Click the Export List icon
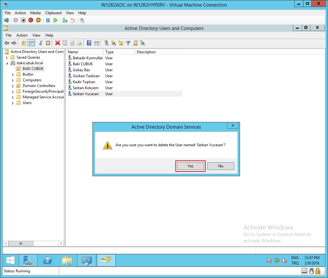The width and height of the screenshot is (328, 278). tap(79, 43)
